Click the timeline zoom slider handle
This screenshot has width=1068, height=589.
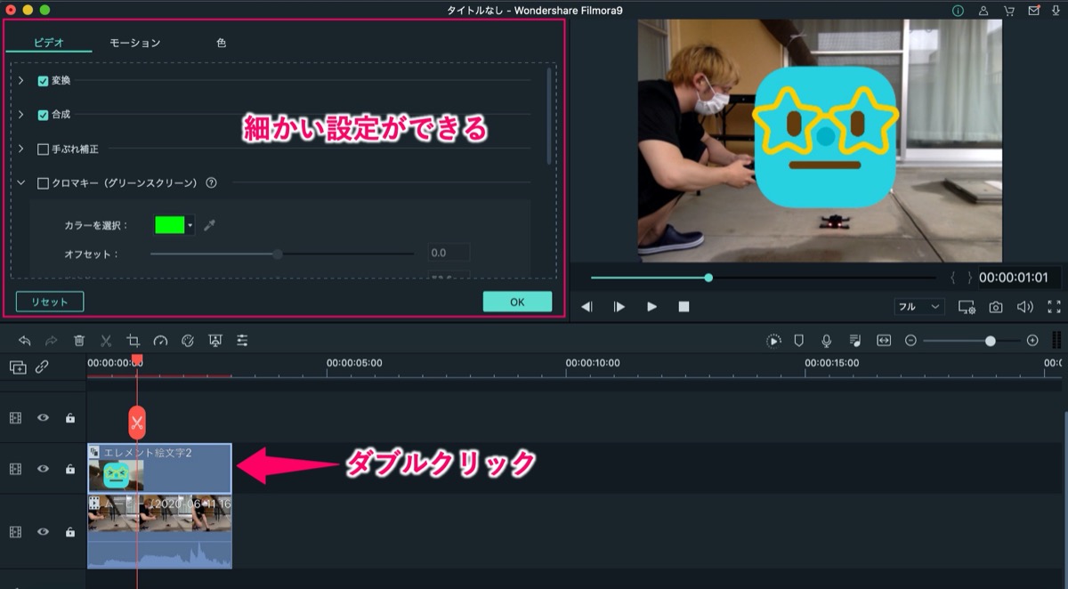pyautogui.click(x=991, y=341)
